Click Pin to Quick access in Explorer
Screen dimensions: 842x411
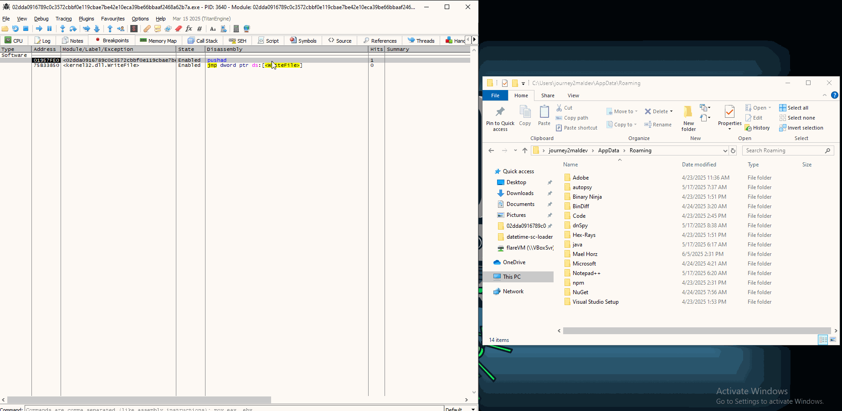pos(500,118)
